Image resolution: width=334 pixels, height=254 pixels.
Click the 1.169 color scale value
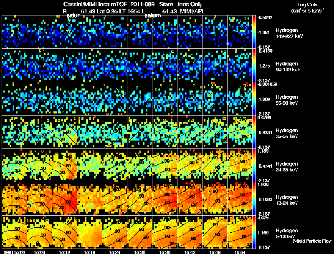point(264,233)
